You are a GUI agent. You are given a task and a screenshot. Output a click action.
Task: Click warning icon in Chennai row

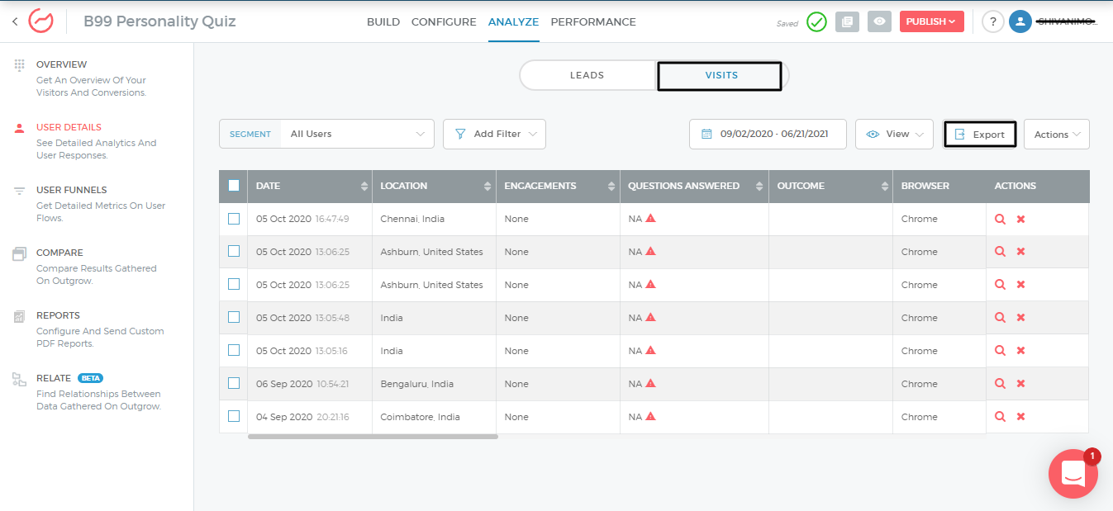[x=650, y=219]
